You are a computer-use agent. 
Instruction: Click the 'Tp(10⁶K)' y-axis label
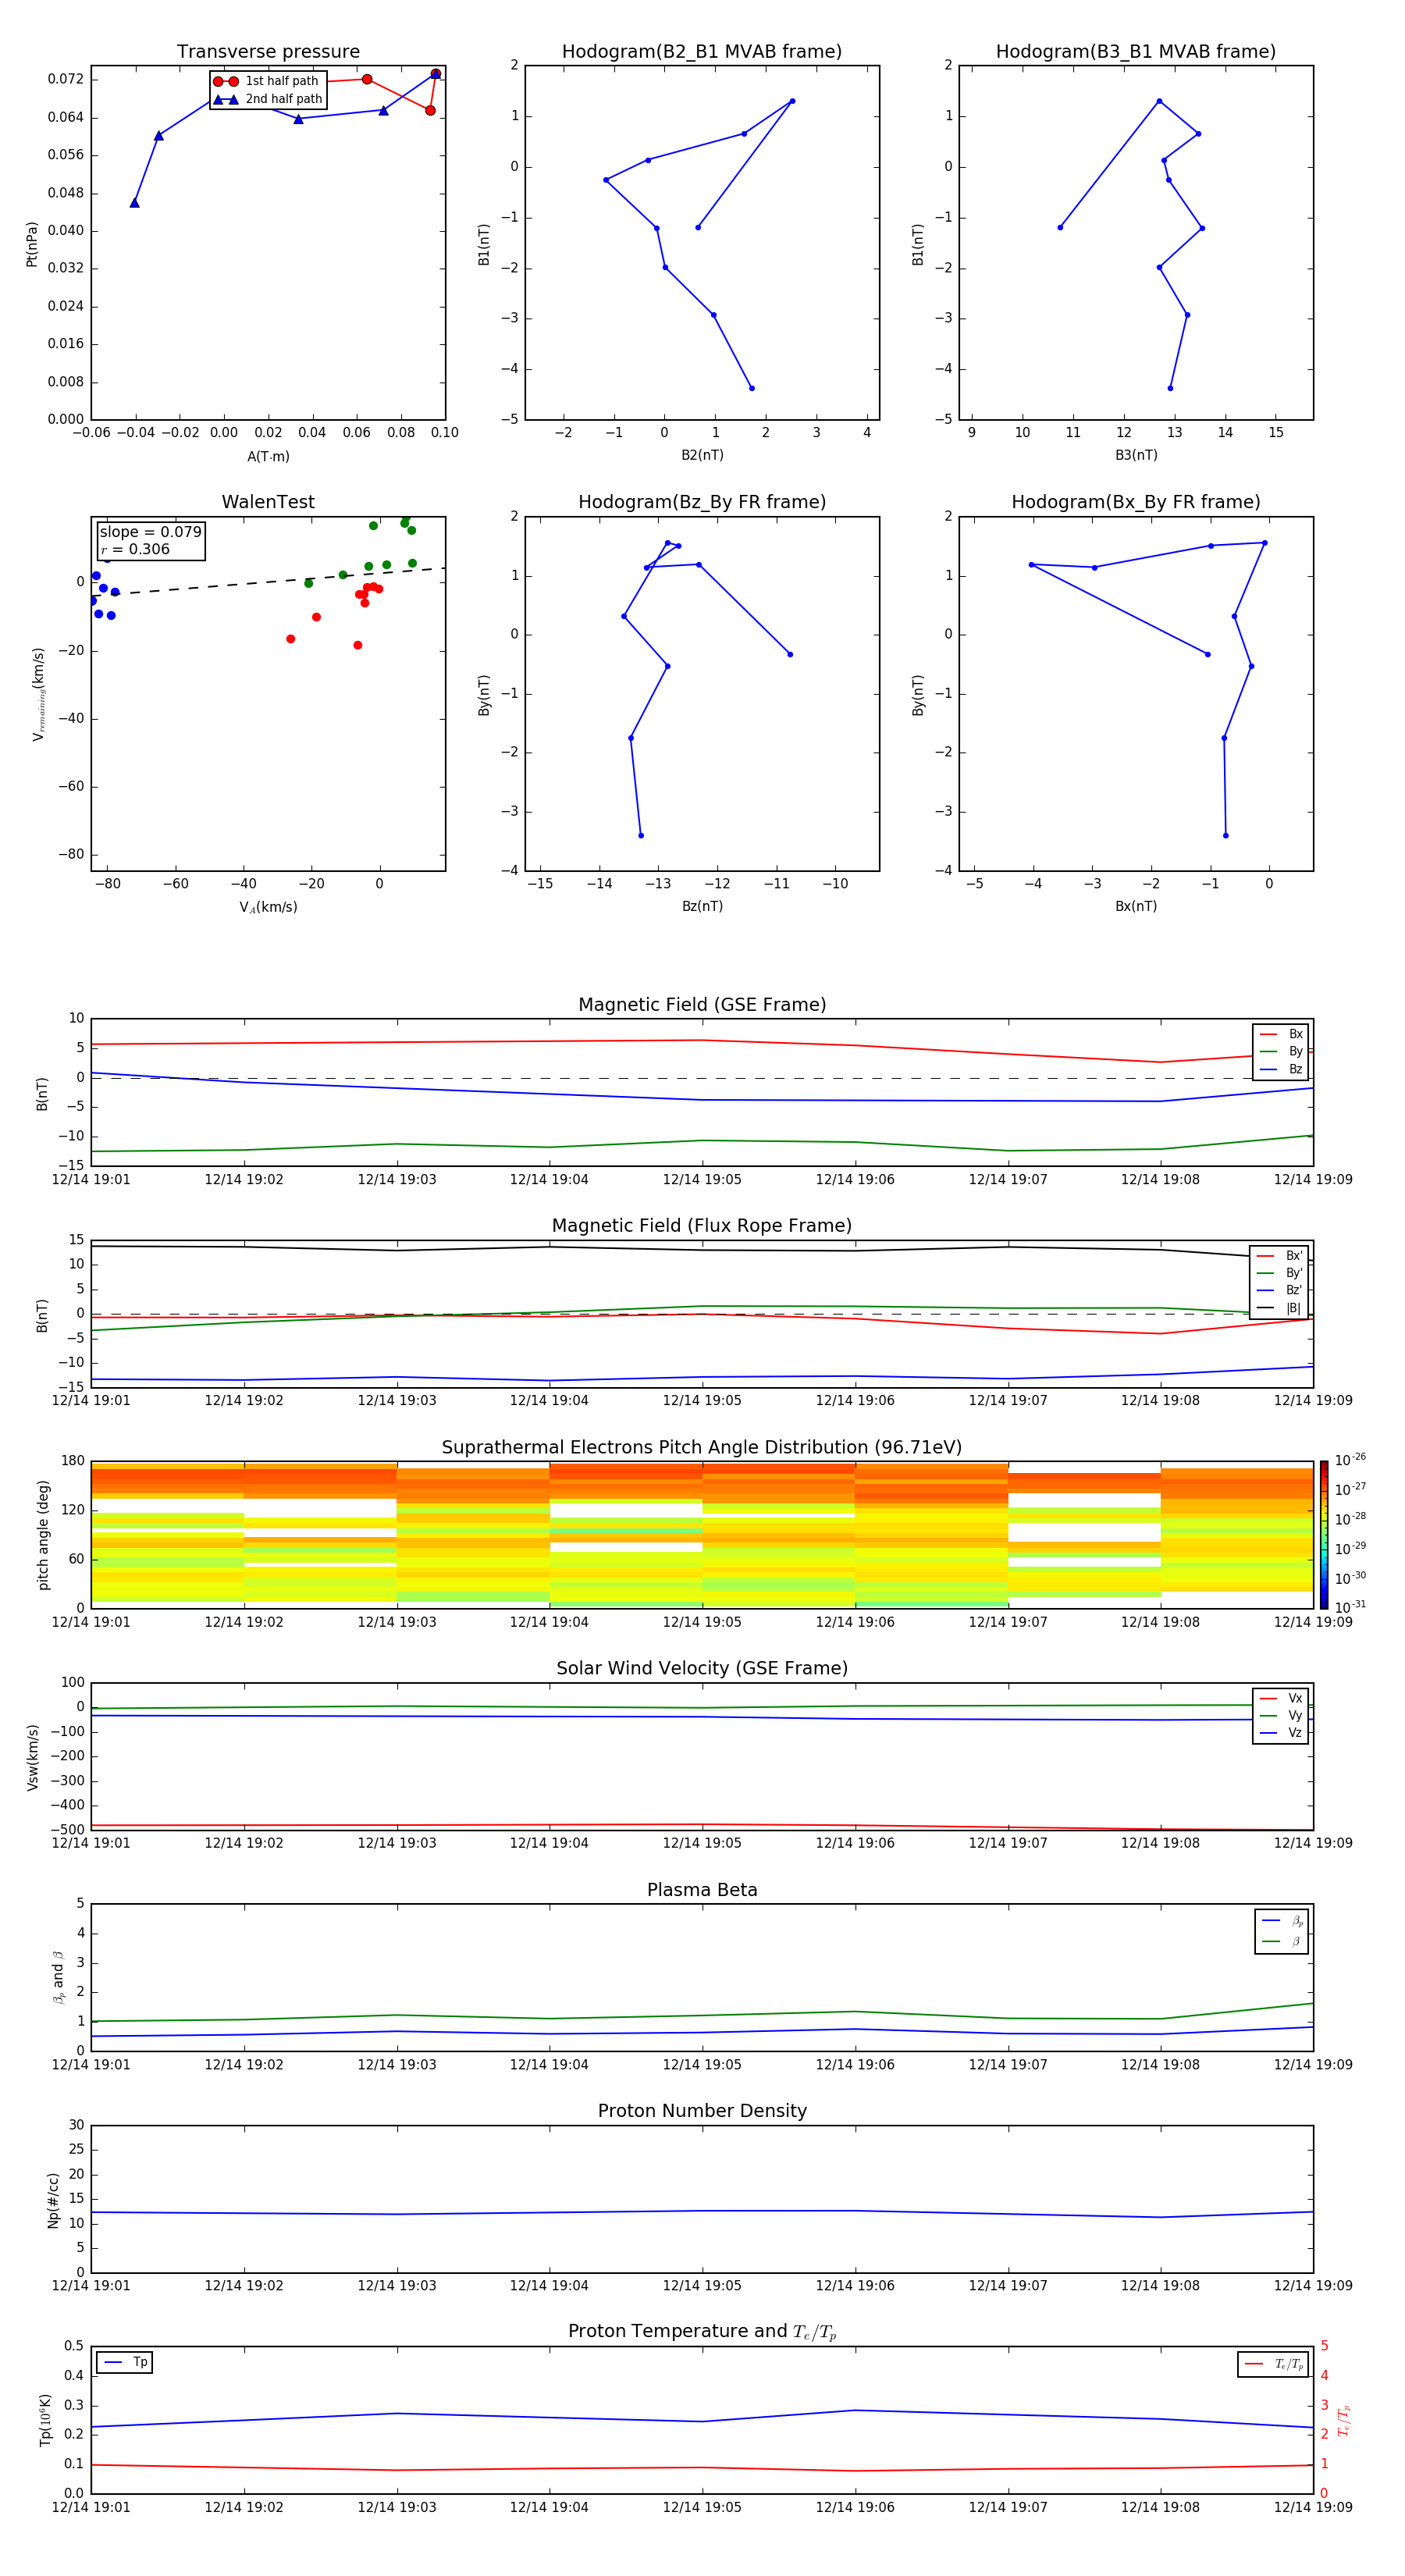(45, 2420)
